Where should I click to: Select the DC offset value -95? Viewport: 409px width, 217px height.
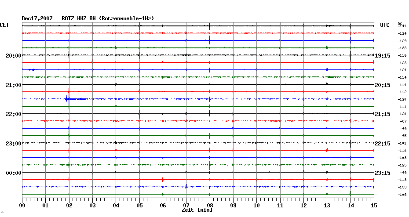point(403,136)
